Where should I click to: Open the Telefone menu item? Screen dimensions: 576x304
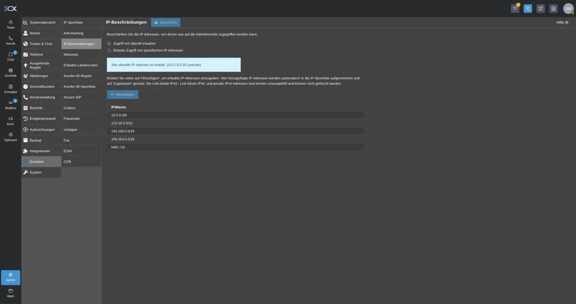coord(41,54)
